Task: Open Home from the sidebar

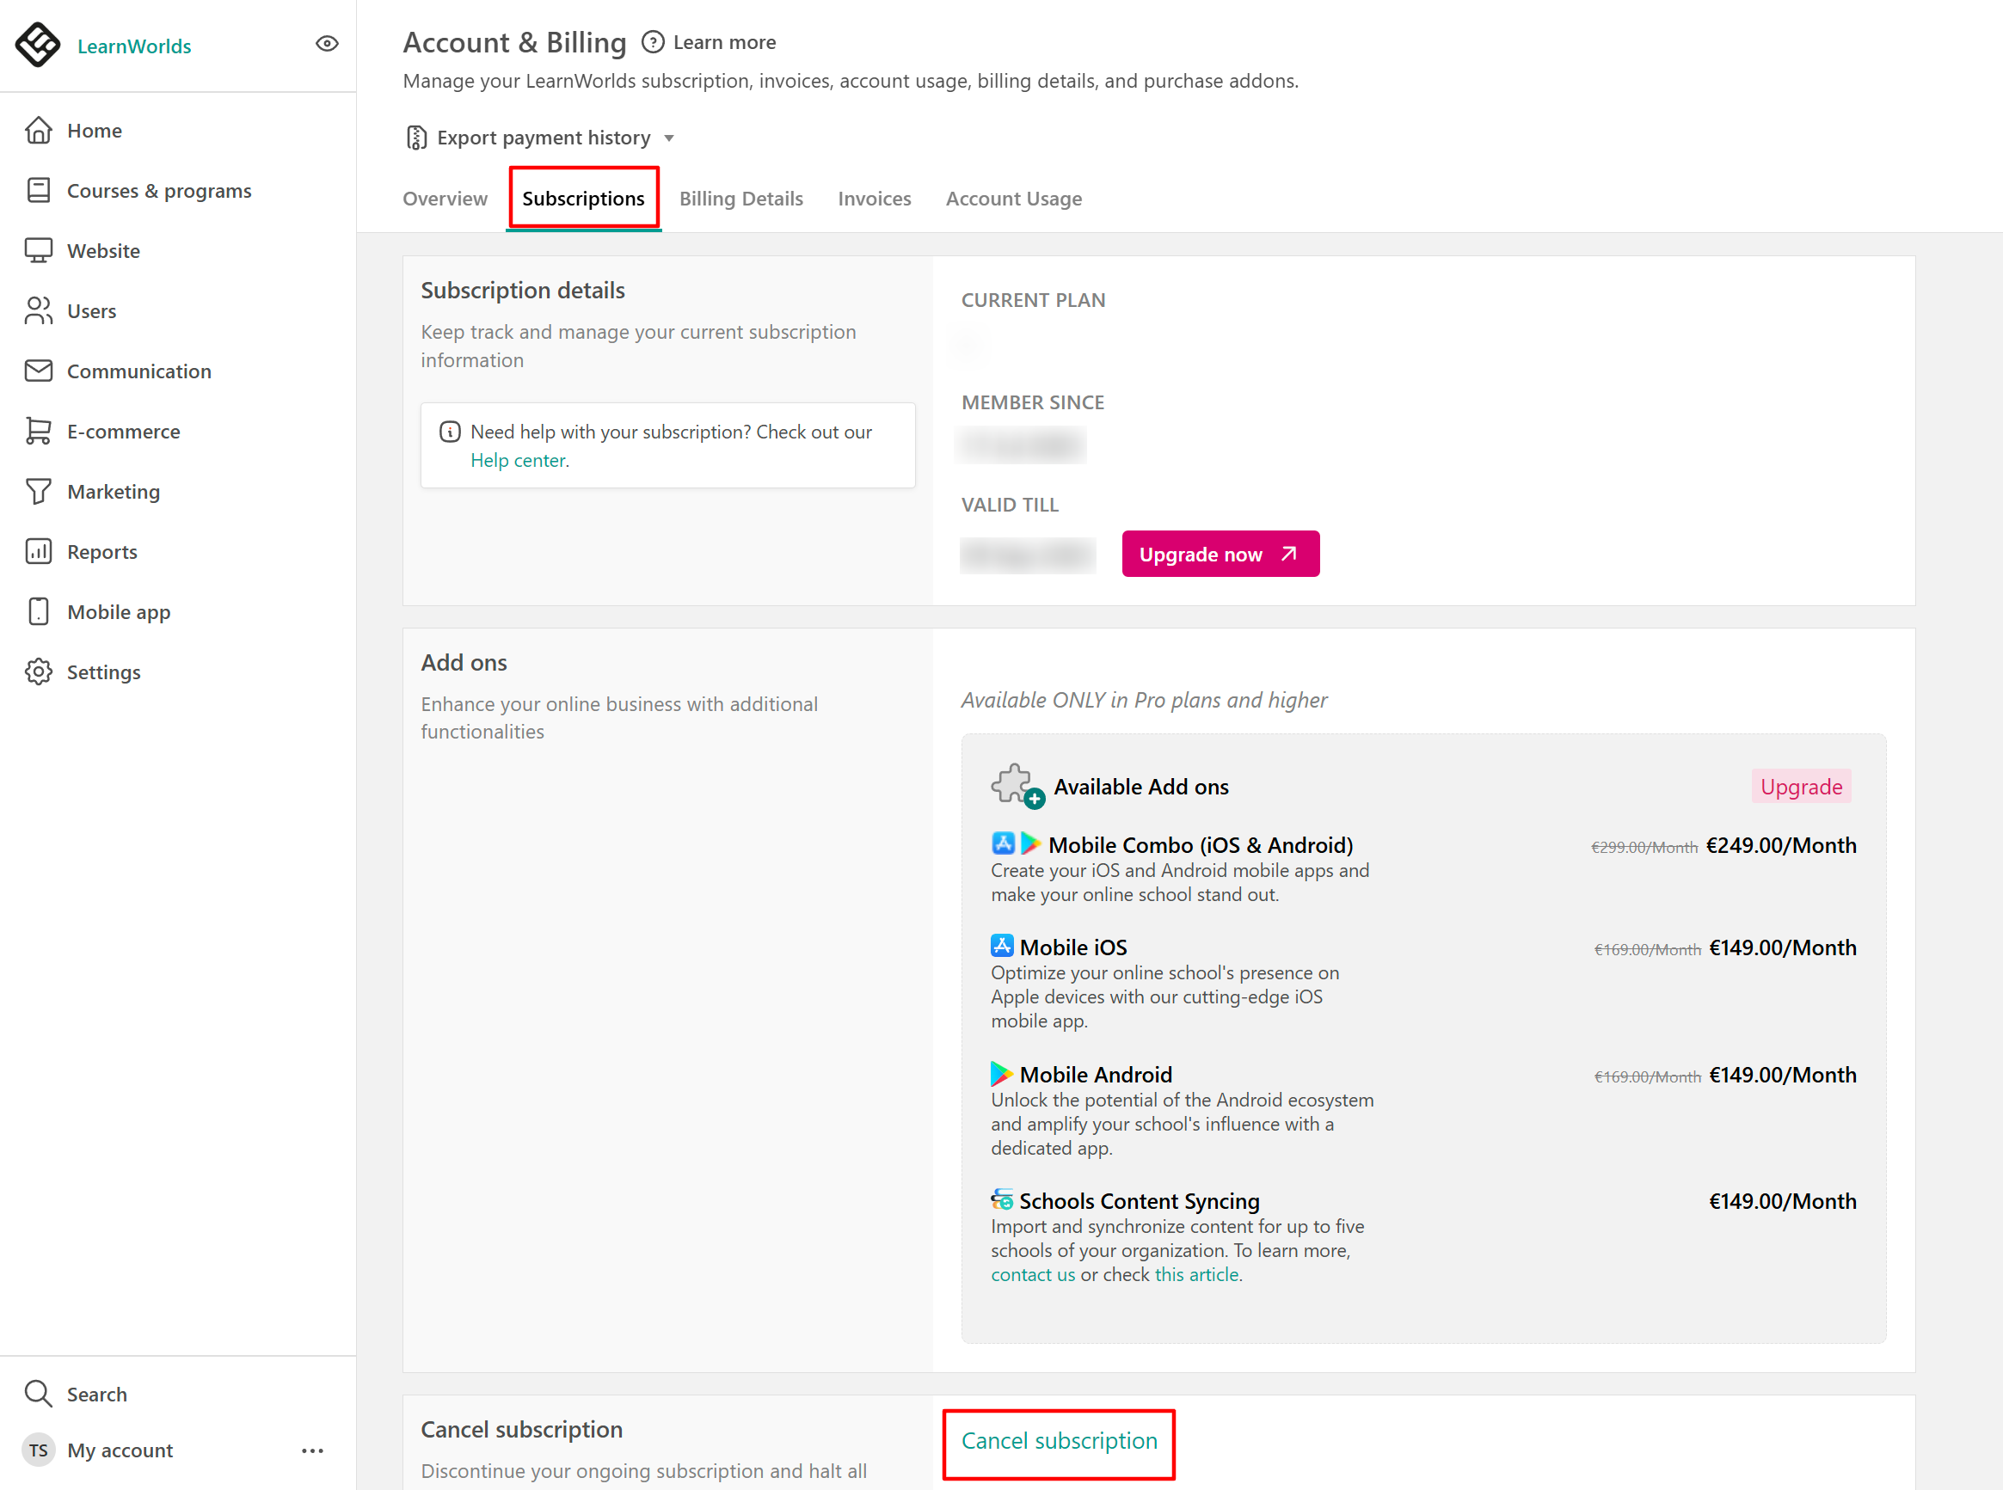Action: 94,131
